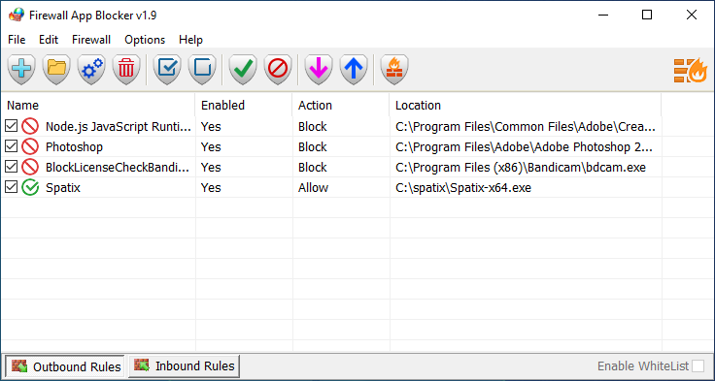The height and width of the screenshot is (381, 715).
Task: Tick the Enable WhiteList checkbox
Action: click(x=698, y=365)
